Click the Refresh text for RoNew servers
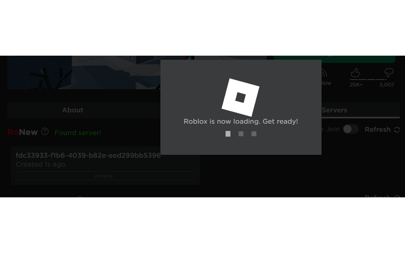The width and height of the screenshot is (405, 253). (x=377, y=130)
